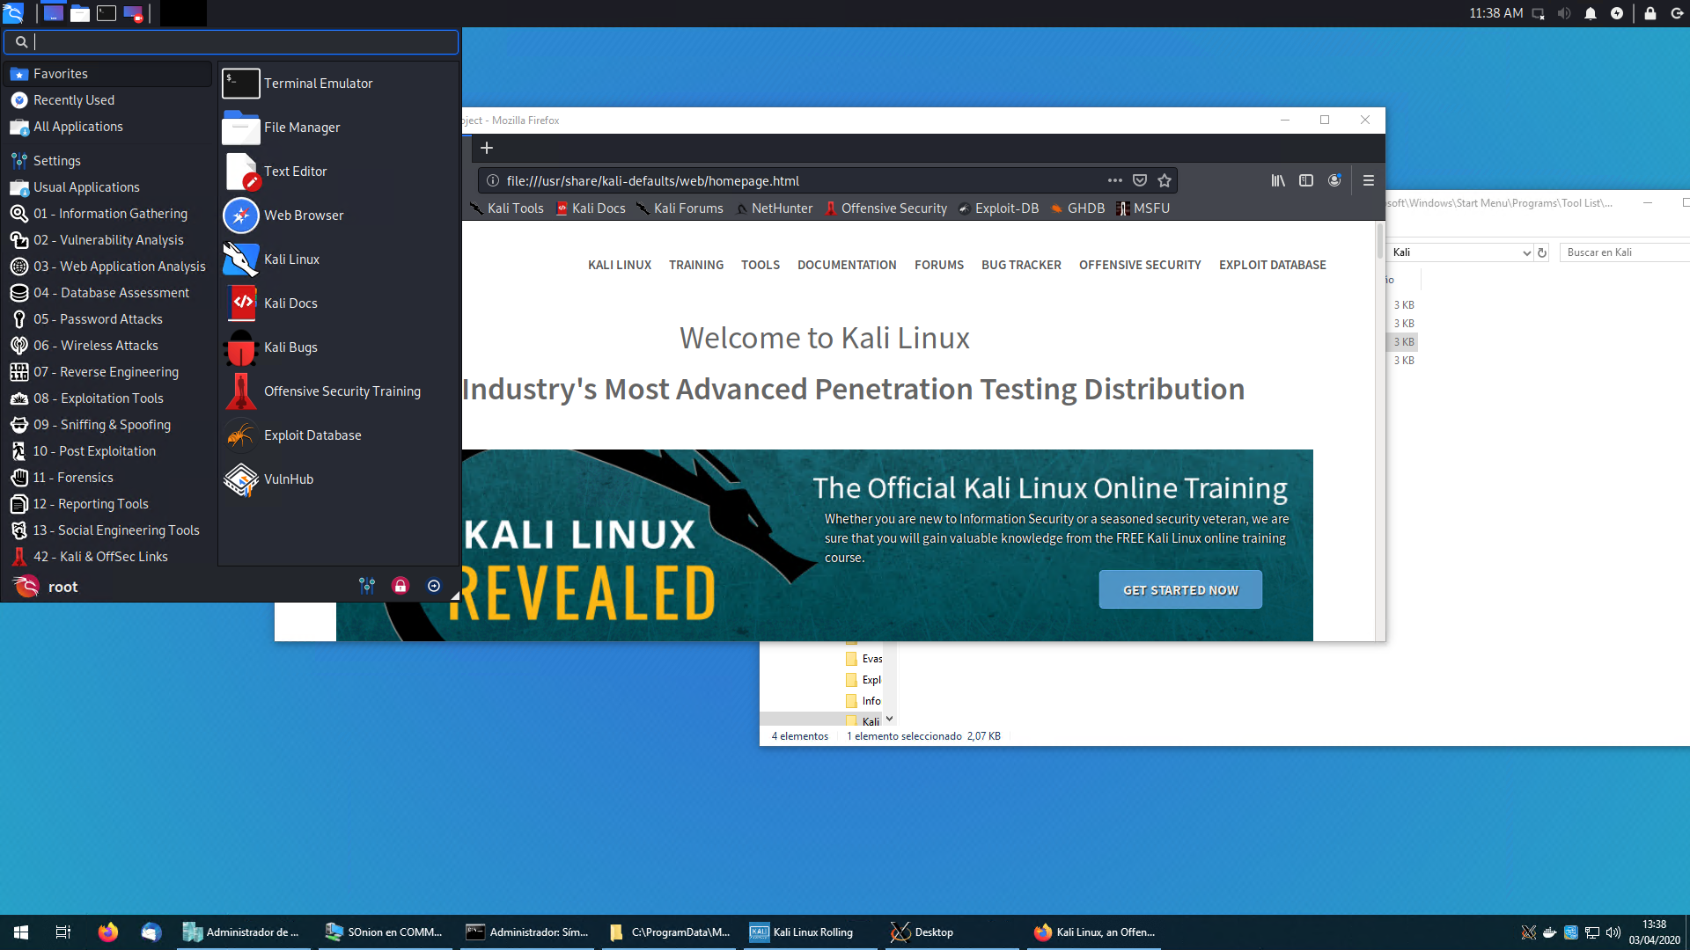Toggle the bookmark star for this page

click(1165, 180)
